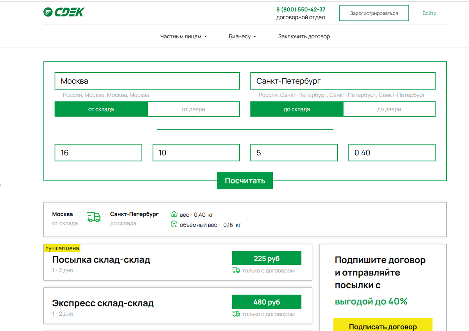This screenshot has height=331, width=469.
Task: Click the Санкт-Петербург address hint below the field
Action: pos(342,95)
